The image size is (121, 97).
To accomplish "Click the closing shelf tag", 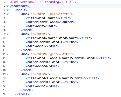I will coord(22,94).
